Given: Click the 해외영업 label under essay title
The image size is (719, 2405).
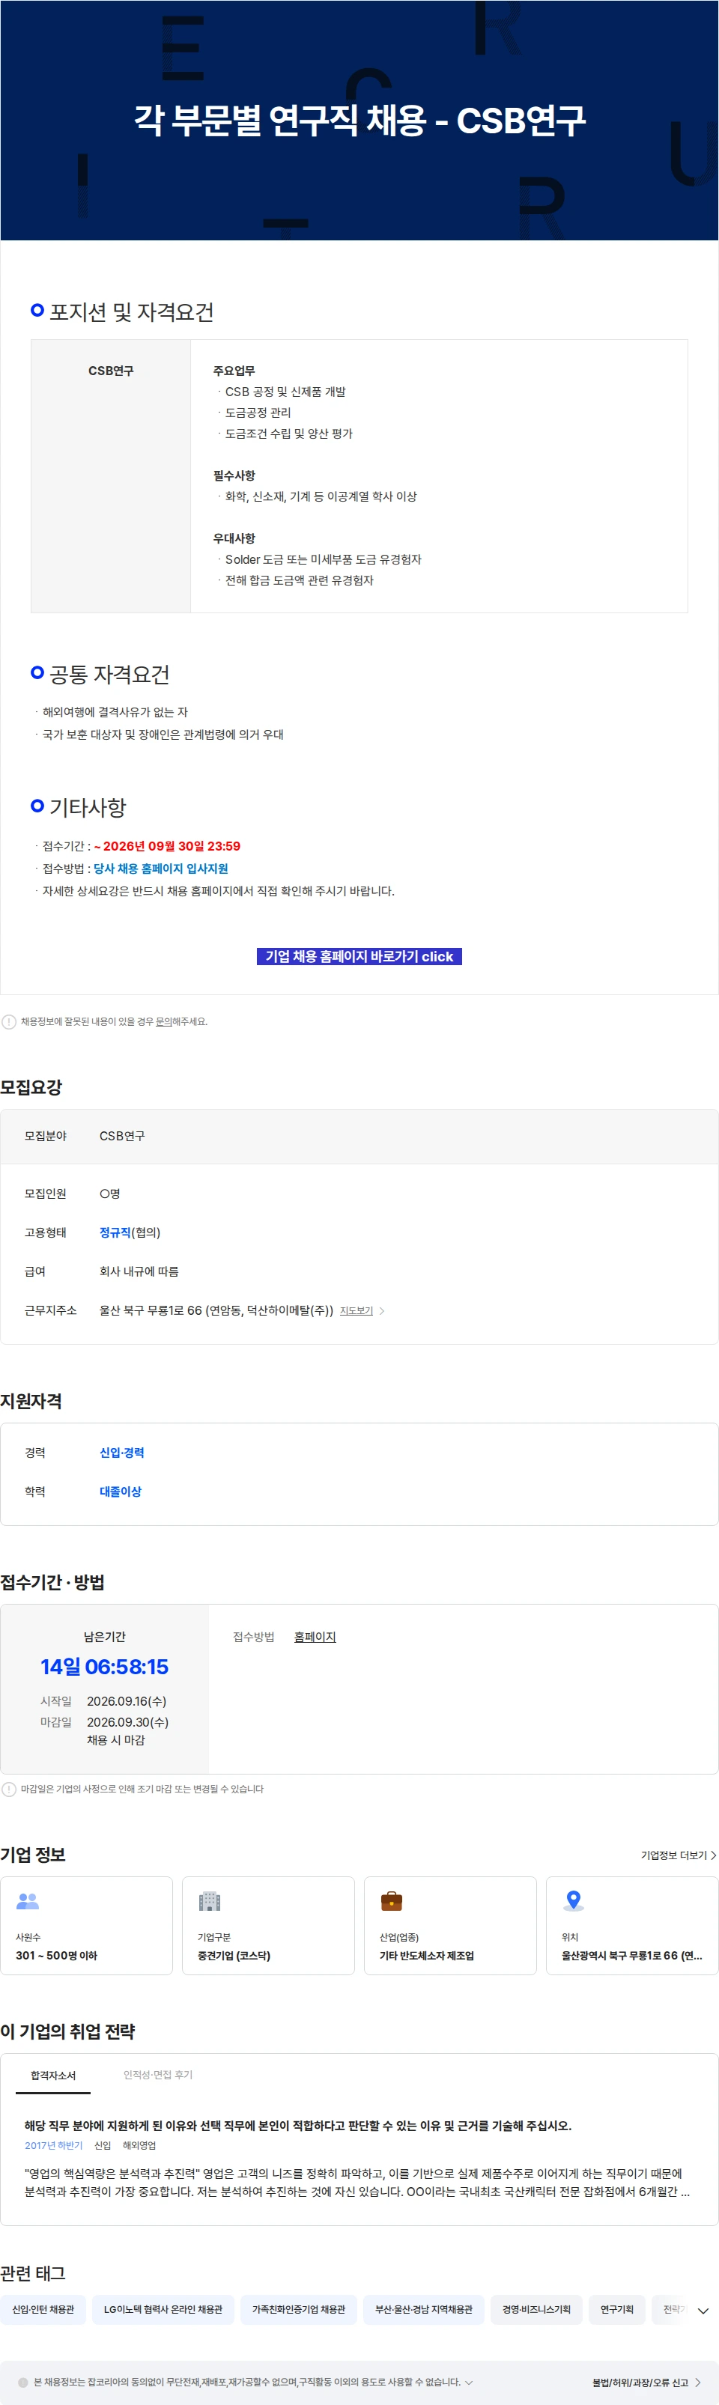Looking at the screenshot, I should pyautogui.click(x=139, y=2145).
